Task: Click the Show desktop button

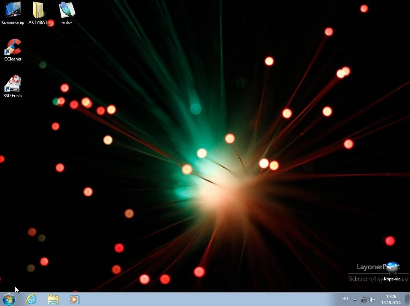Action: (x=408, y=300)
